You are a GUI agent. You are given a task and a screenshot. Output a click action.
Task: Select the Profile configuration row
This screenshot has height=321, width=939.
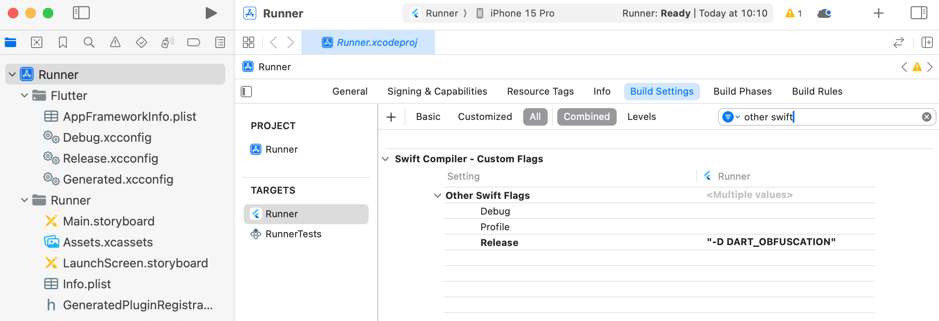(659, 227)
